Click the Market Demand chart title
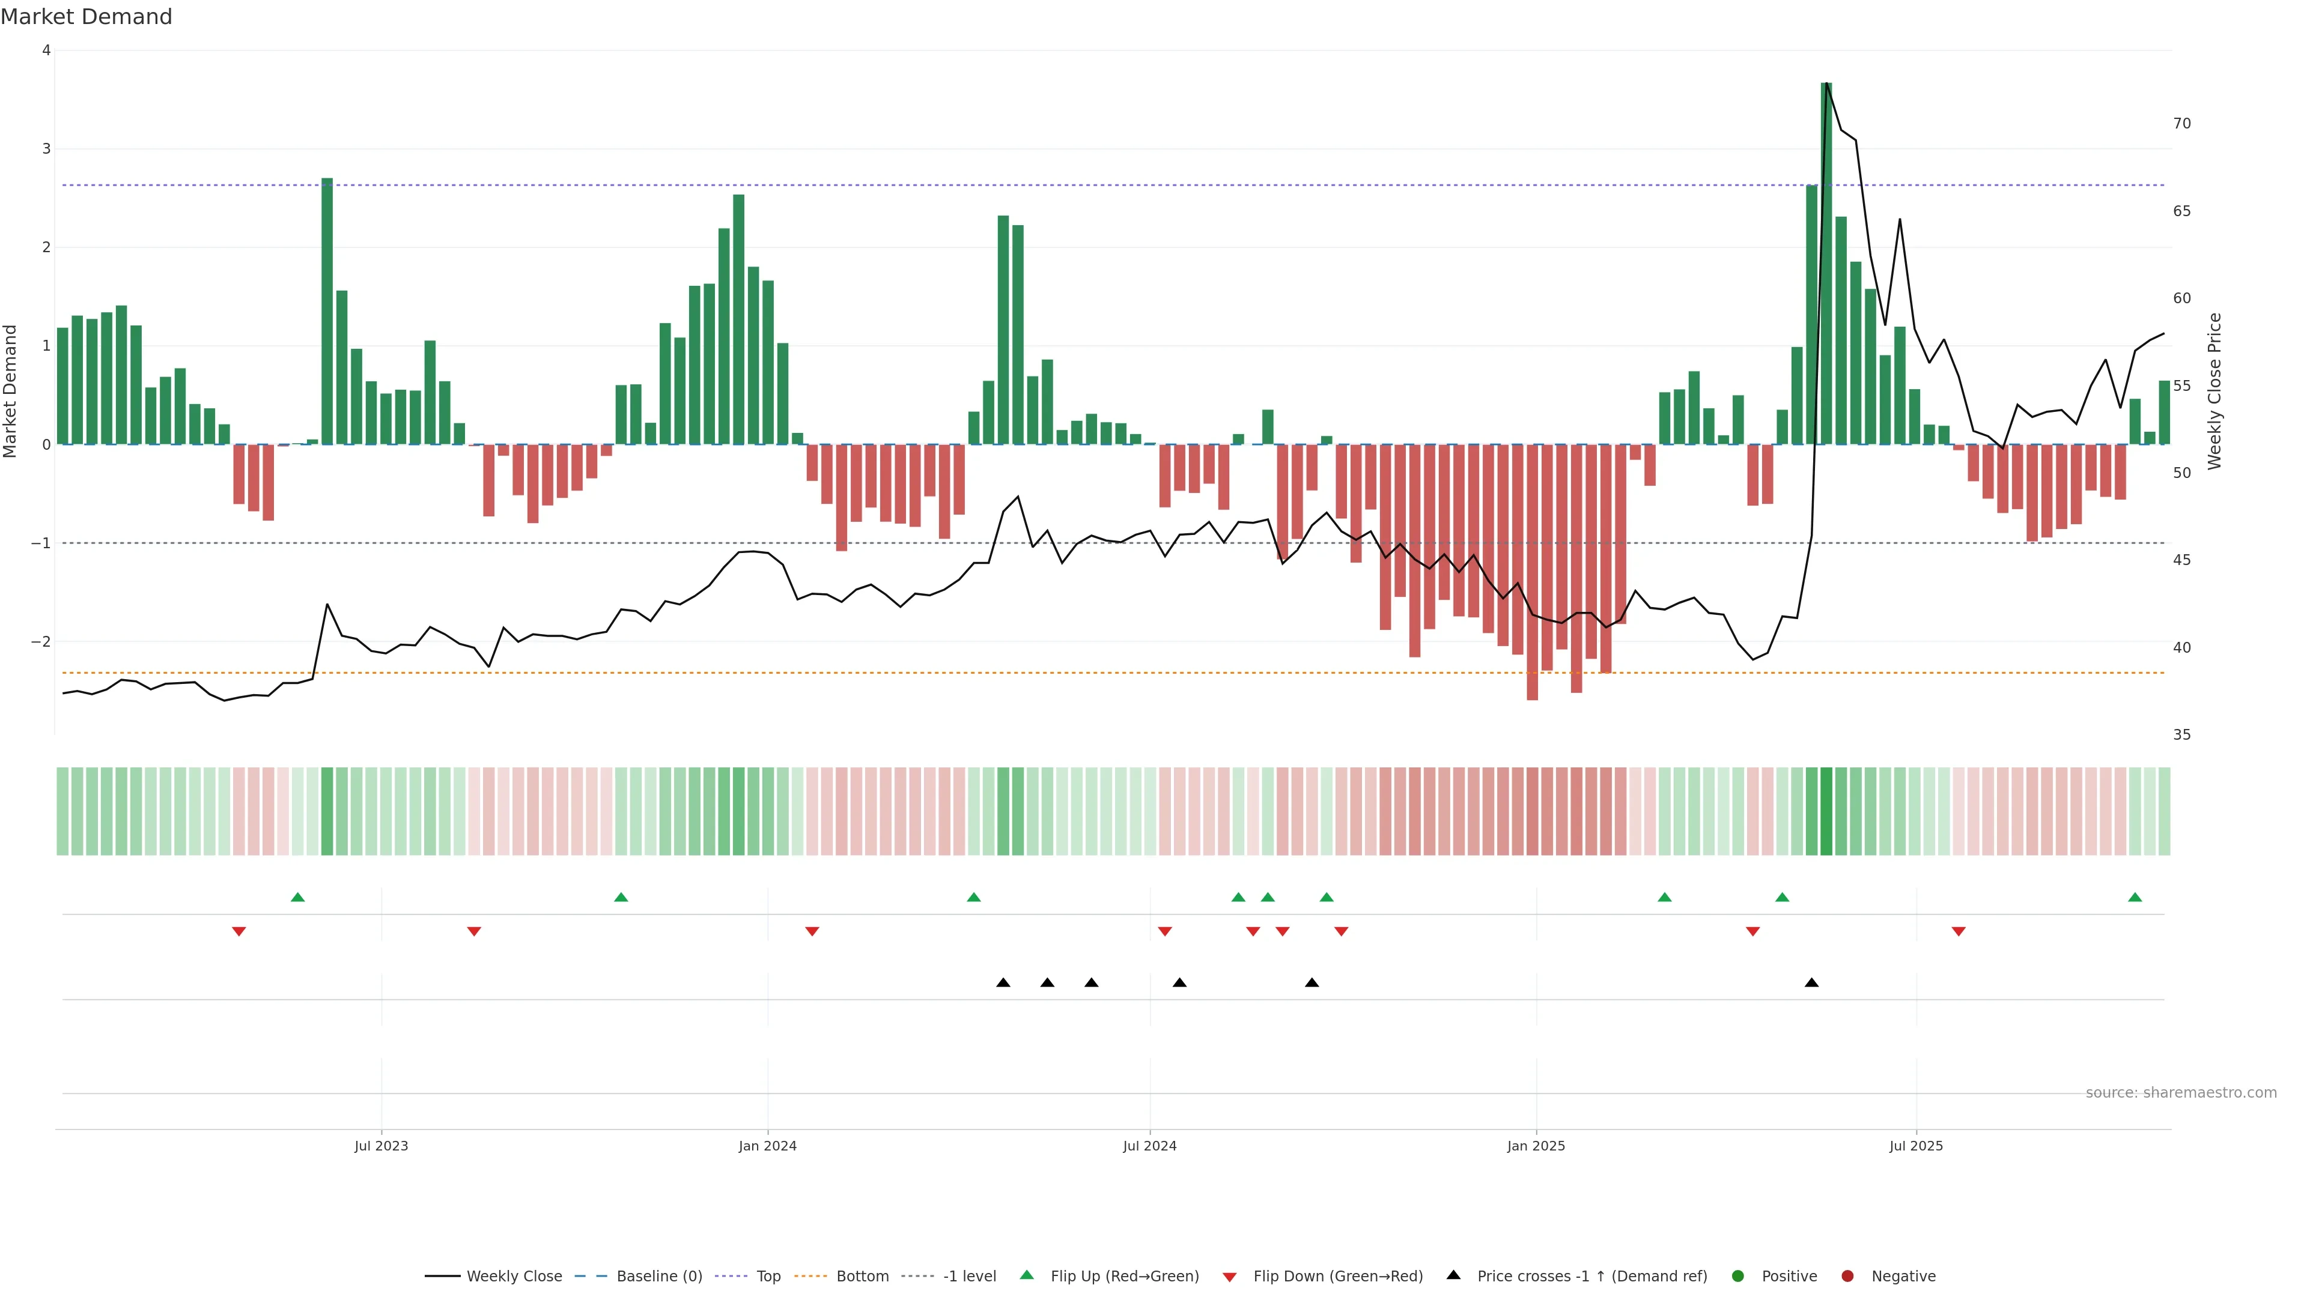 click(87, 17)
